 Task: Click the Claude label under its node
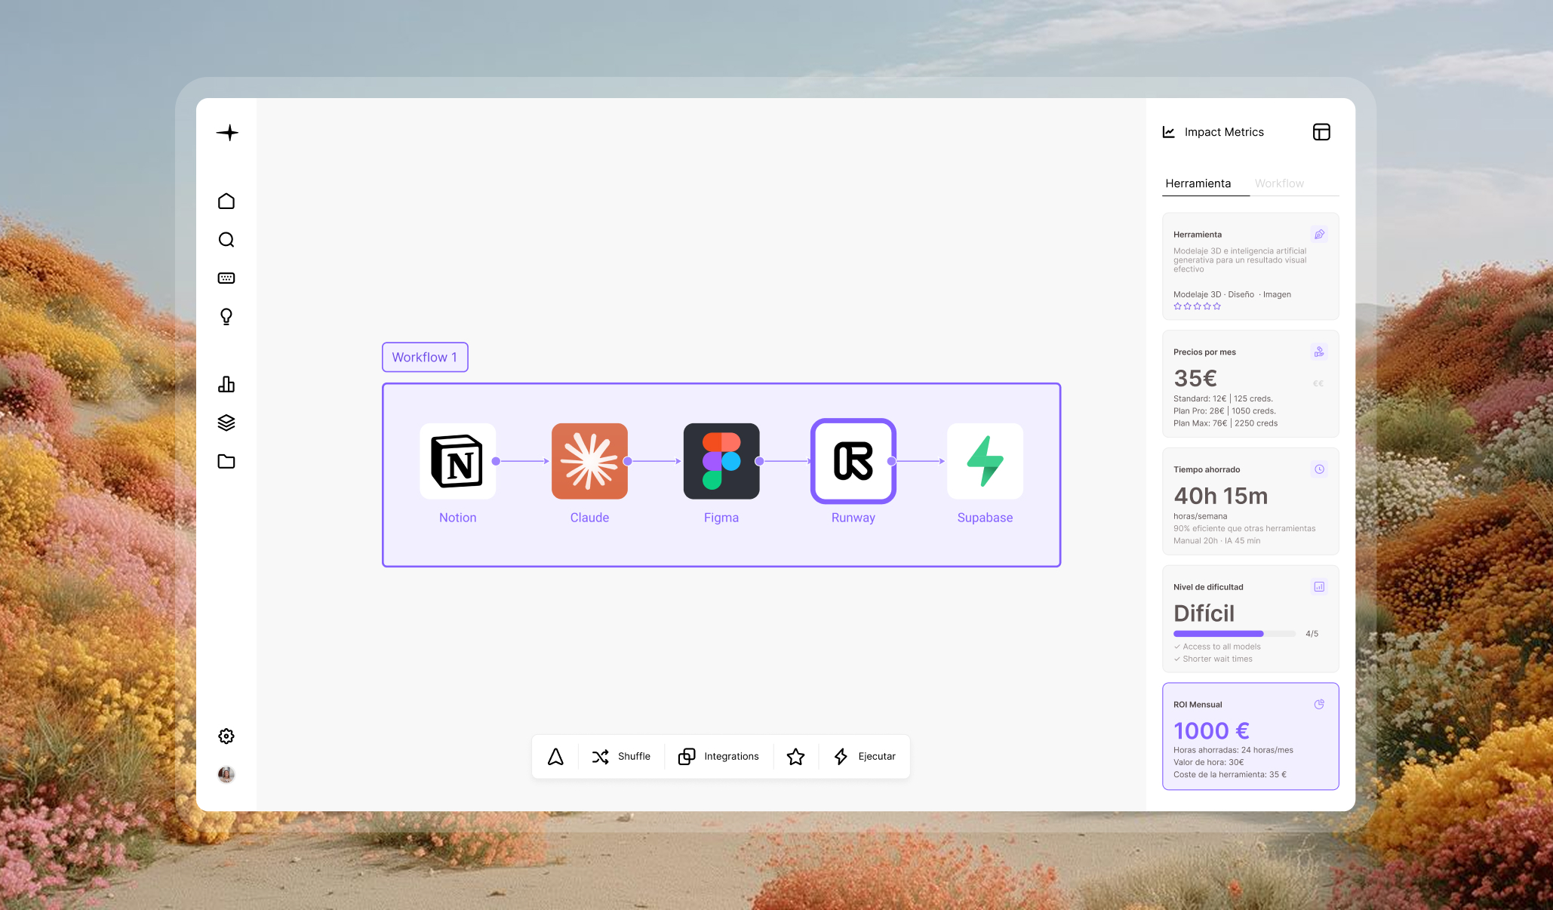coord(589,518)
